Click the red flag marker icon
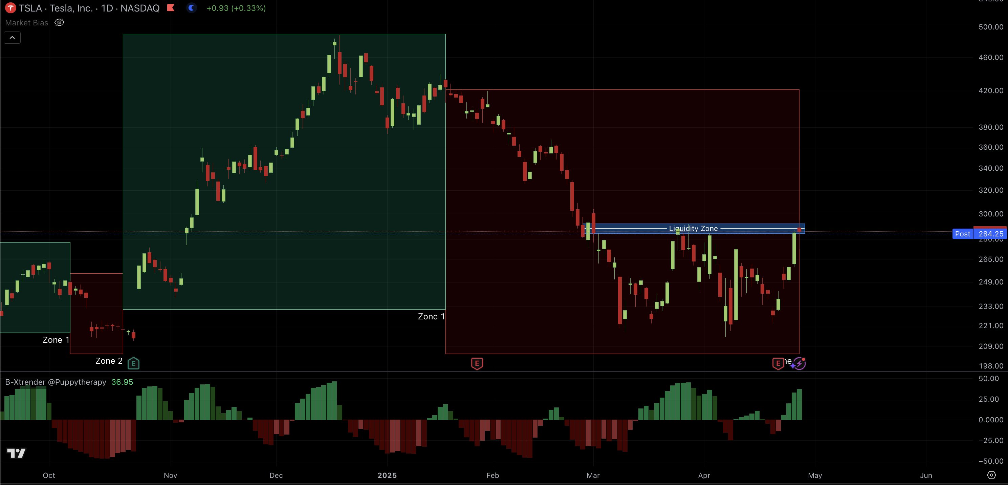 point(171,8)
